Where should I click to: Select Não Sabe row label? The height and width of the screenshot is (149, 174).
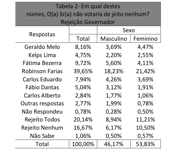click(x=42, y=136)
